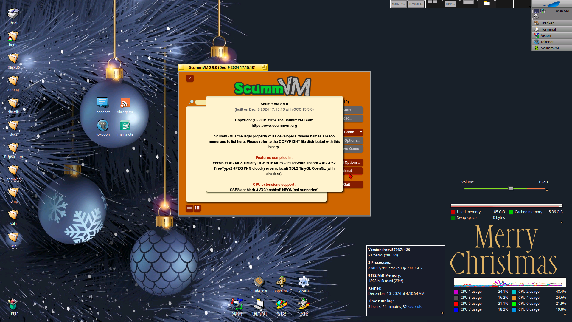Select the debug folder on desktop
The image size is (572, 322).
[x=13, y=83]
